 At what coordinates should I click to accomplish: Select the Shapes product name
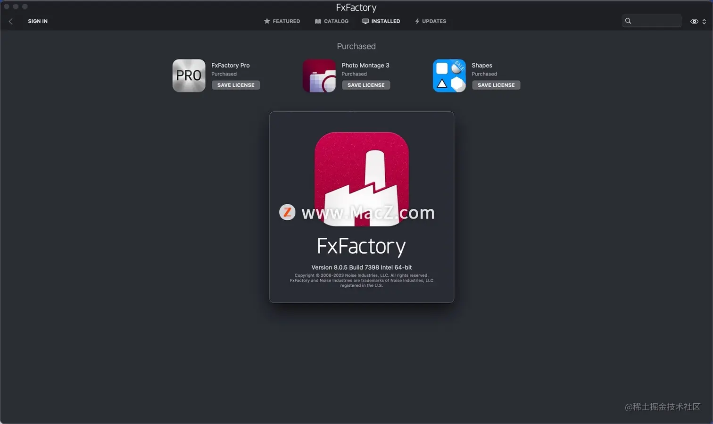(x=482, y=65)
